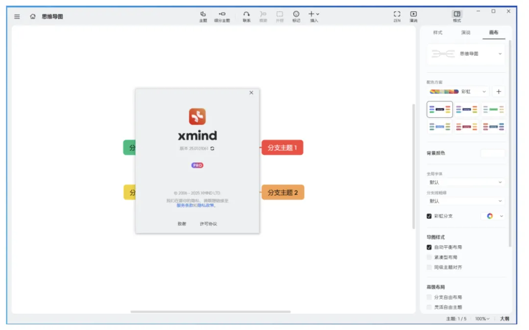Click the canvas horizontal scrollbar
529x330 pixels.
point(211,312)
